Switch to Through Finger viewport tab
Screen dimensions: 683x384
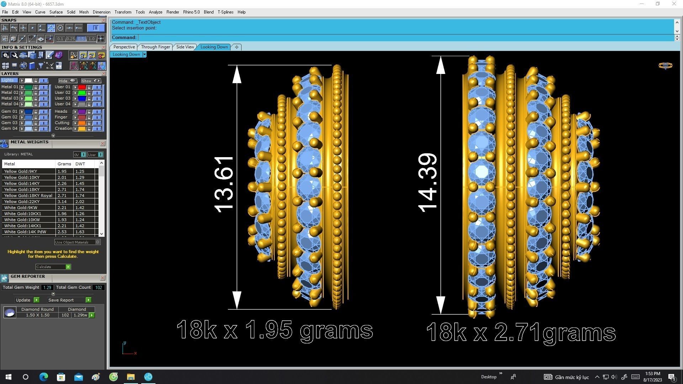click(x=155, y=47)
